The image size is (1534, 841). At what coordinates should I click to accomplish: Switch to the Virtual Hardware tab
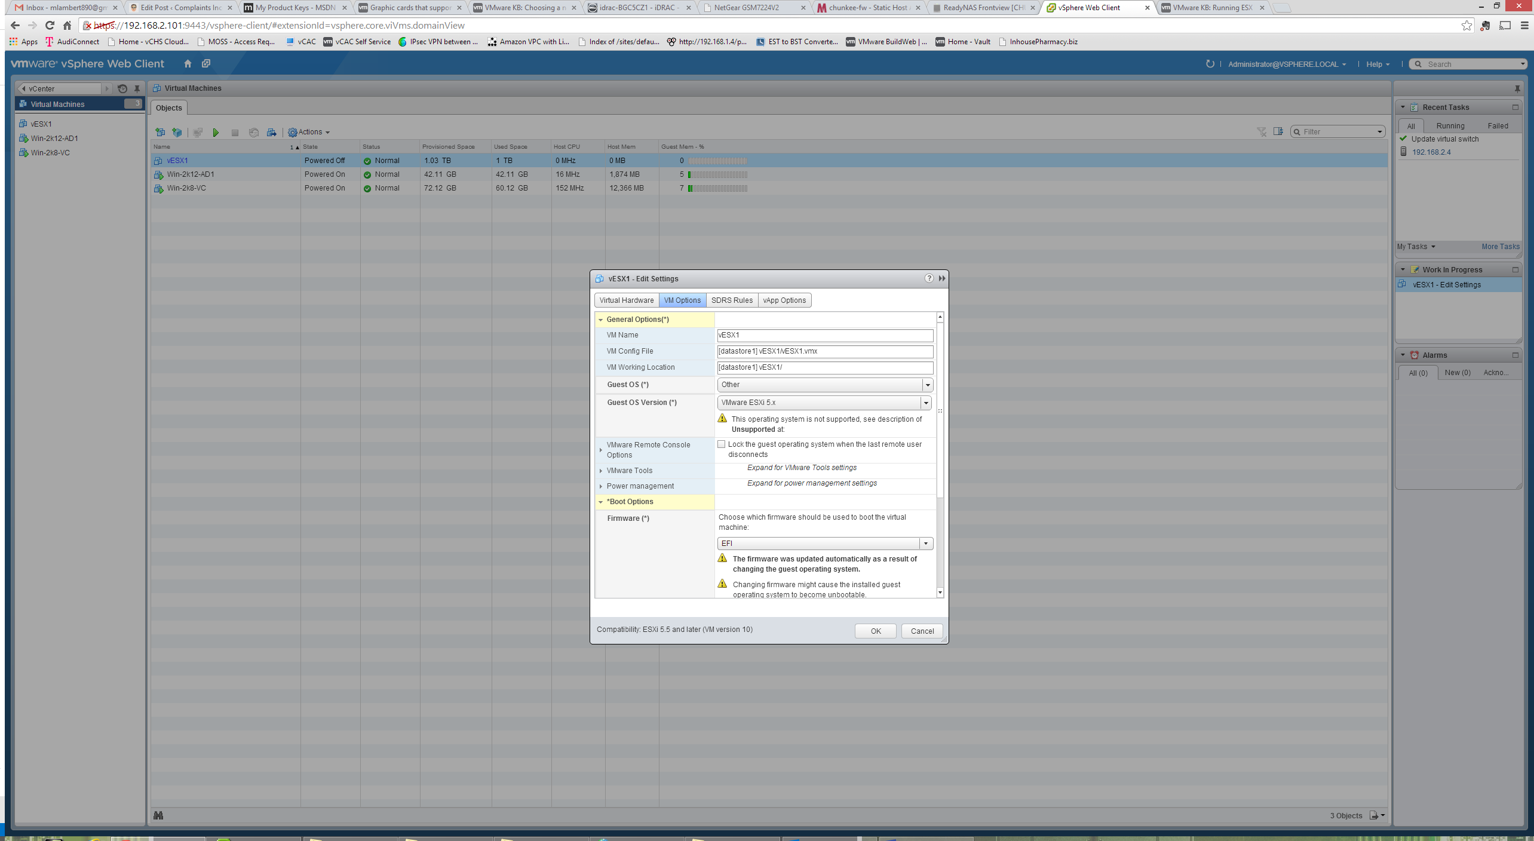(x=626, y=300)
